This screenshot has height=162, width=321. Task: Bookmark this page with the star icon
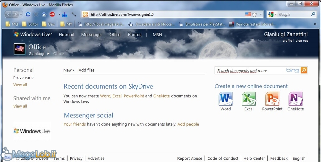pos(255,14)
